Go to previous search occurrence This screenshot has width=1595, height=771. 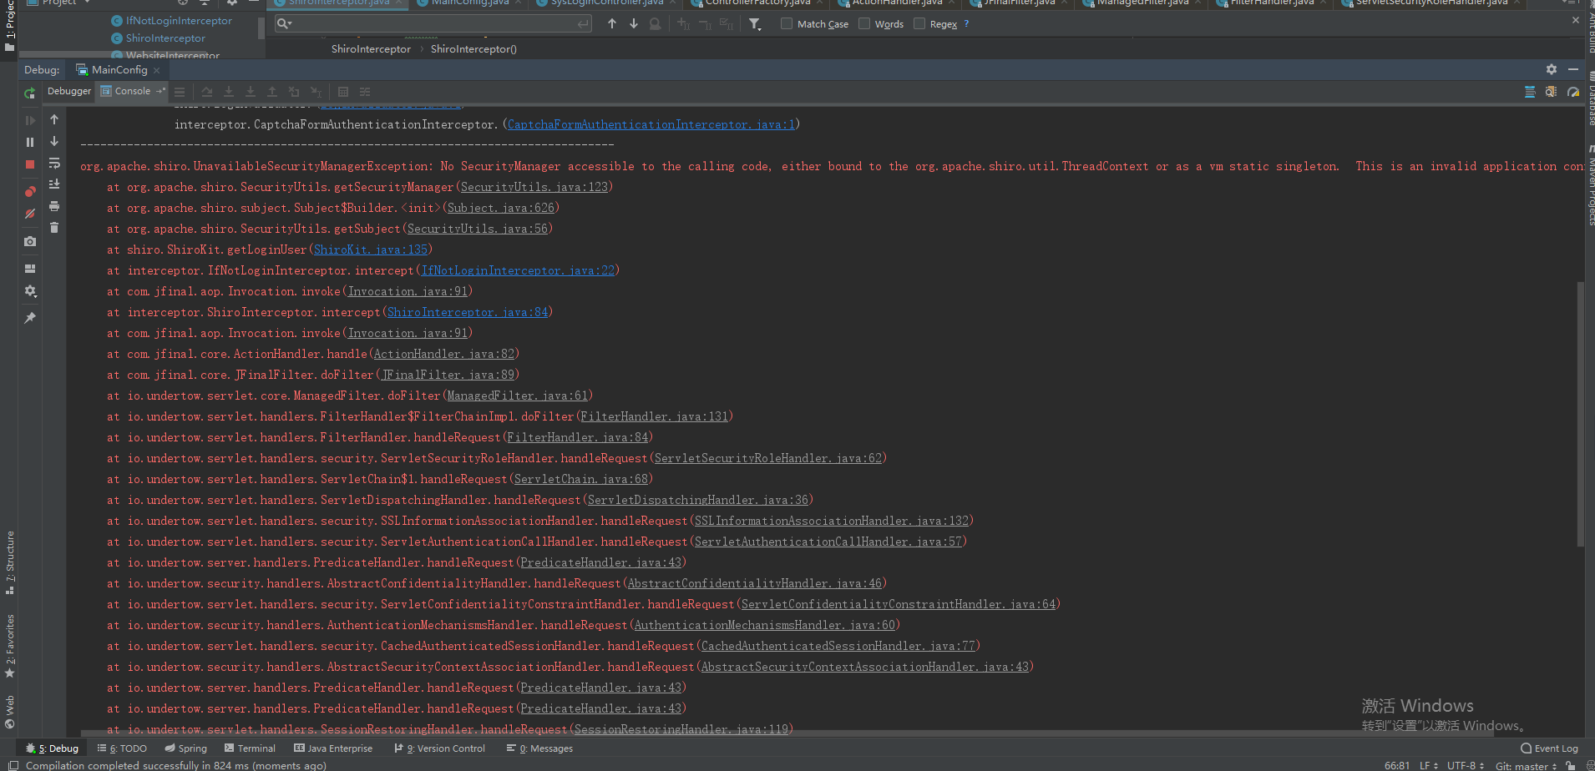click(612, 23)
